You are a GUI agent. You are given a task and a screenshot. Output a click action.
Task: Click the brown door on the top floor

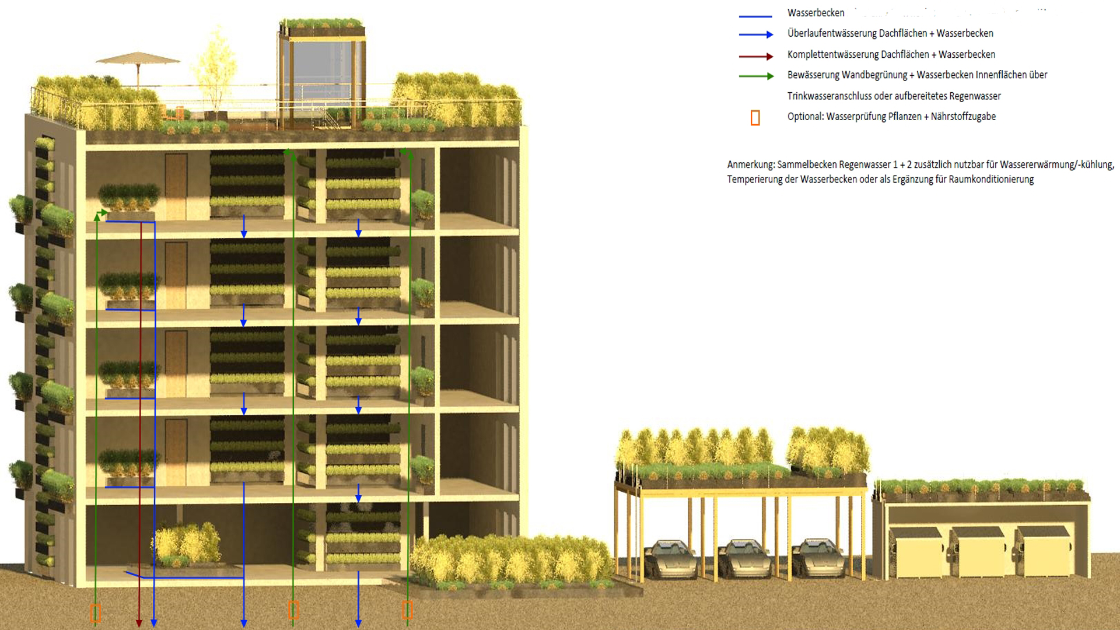[x=176, y=187]
